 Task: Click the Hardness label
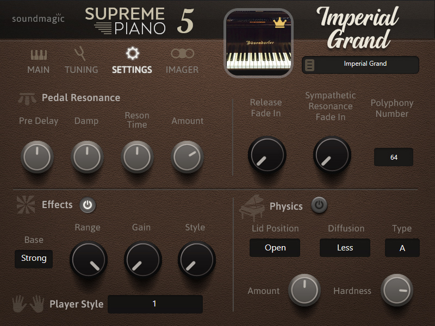coord(352,291)
